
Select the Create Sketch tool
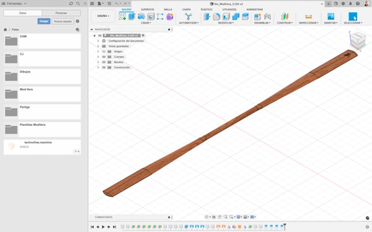[123, 17]
